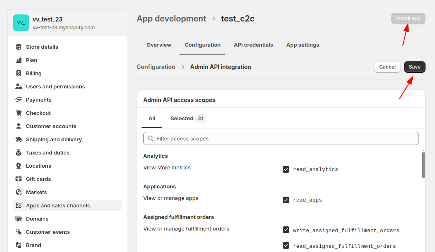Go to Locations settings
The height and width of the screenshot is (252, 435).
(67, 166)
